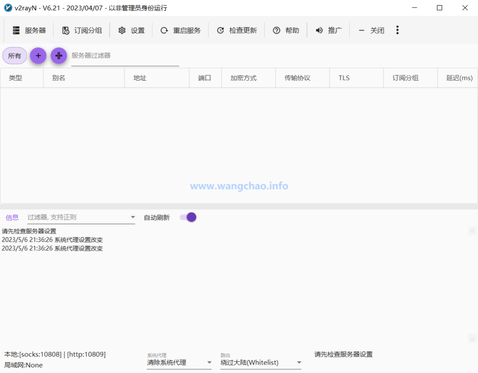Image resolution: width=478 pixels, height=373 pixels.
Task: Click the help question mark icon
Action: [x=276, y=30]
